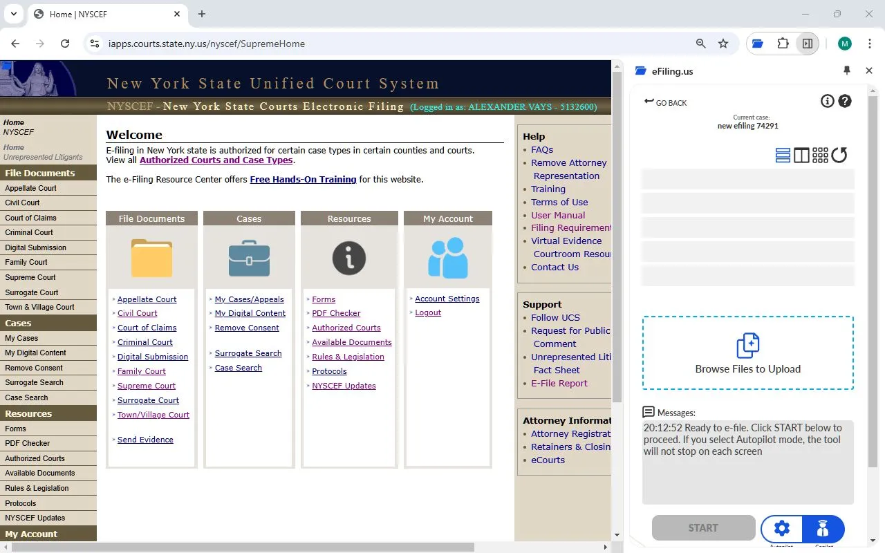
Task: Close the Home | NYSCEF tab
Action: point(177,14)
